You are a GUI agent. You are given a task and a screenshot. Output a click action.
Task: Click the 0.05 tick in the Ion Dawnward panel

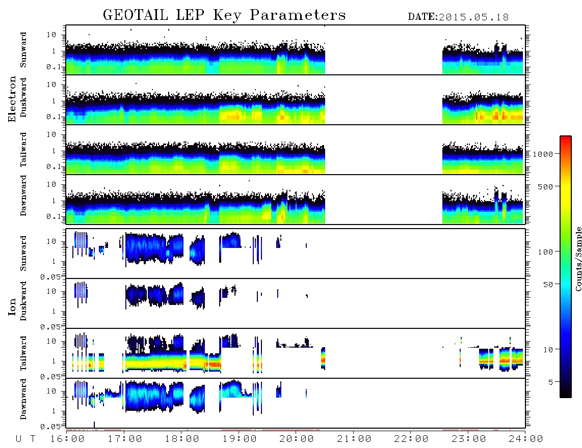click(x=50, y=427)
